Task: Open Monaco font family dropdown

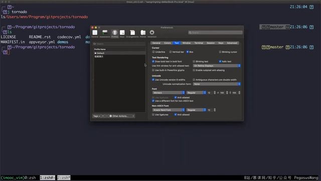Action: pos(169,93)
